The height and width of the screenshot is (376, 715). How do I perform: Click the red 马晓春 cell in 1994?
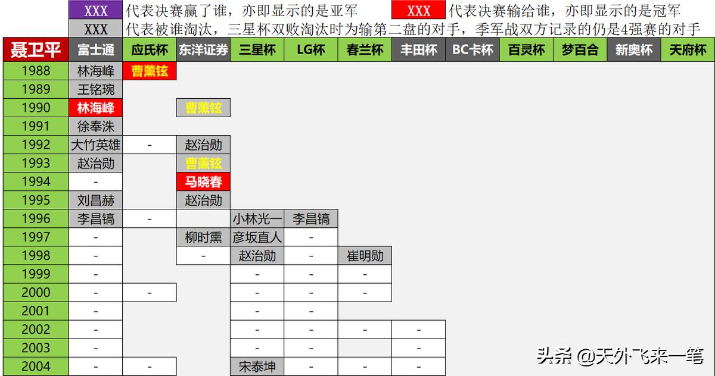(203, 181)
